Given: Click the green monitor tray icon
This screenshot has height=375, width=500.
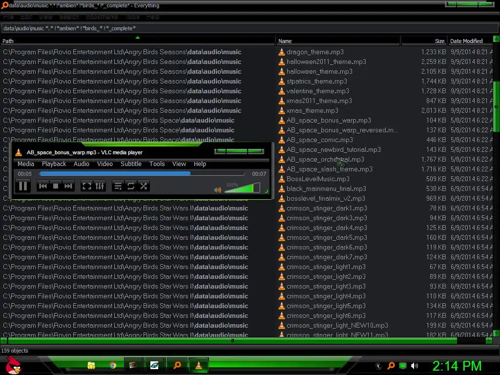Looking at the screenshot, I should click(403, 366).
